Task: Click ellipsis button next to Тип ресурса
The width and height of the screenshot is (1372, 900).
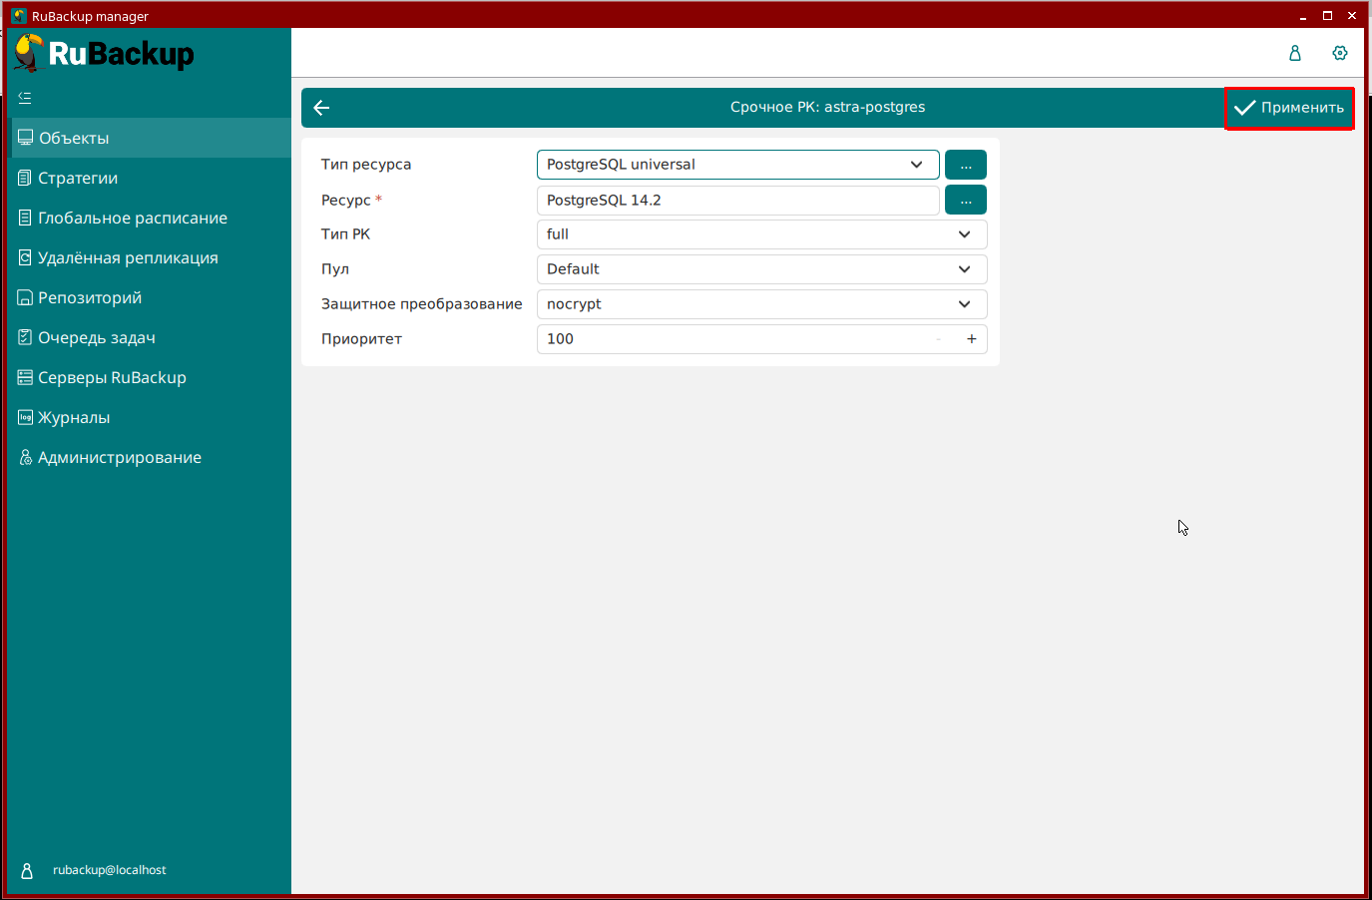Action: pyautogui.click(x=966, y=165)
